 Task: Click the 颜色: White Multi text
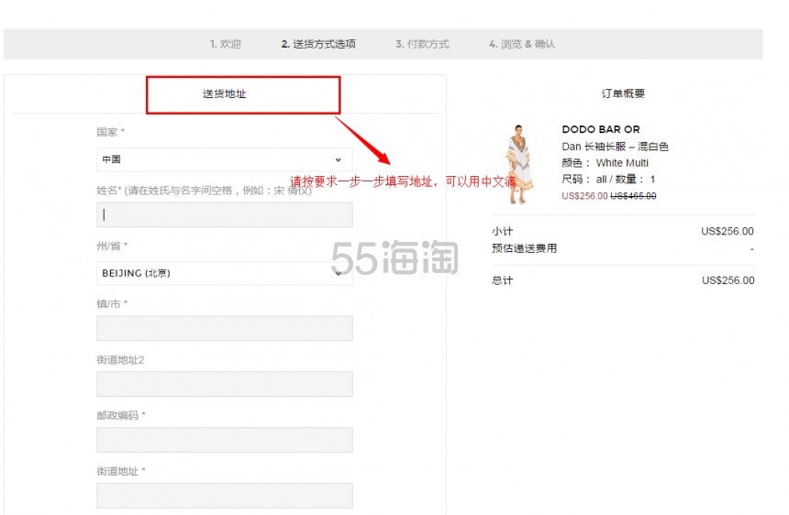click(605, 163)
